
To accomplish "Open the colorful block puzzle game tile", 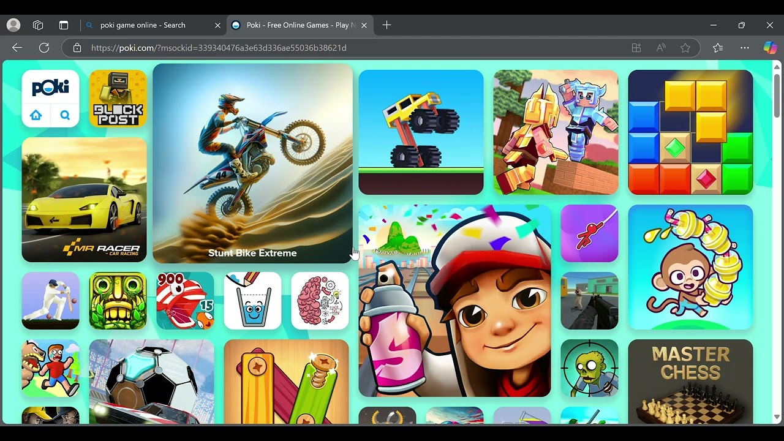I will click(x=690, y=132).
